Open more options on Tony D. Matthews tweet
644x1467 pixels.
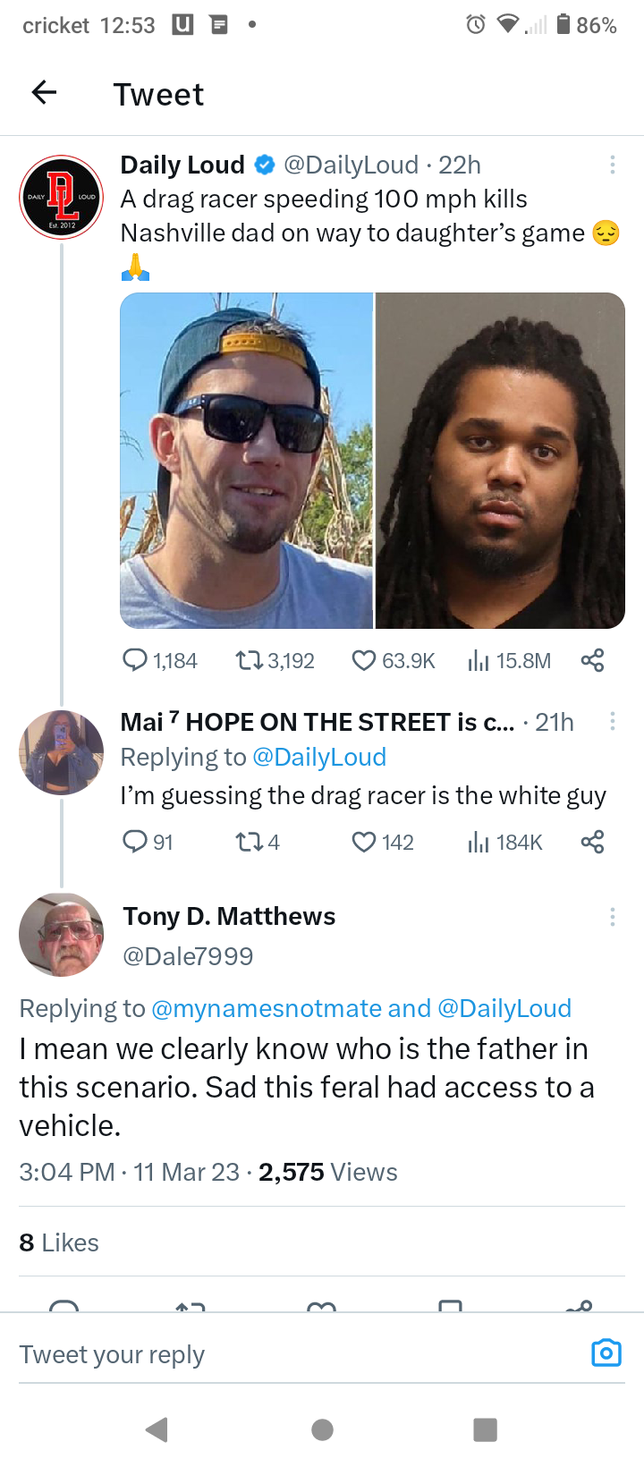[x=612, y=917]
